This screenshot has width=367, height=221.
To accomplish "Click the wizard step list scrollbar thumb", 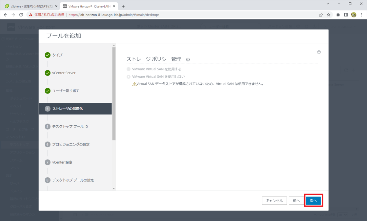I will [x=114, y=93].
